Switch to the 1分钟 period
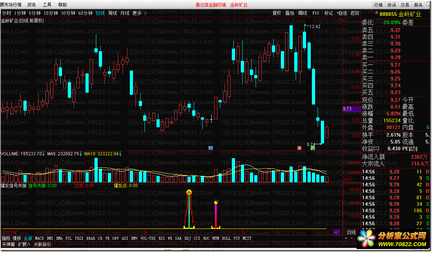 [x=20, y=13]
